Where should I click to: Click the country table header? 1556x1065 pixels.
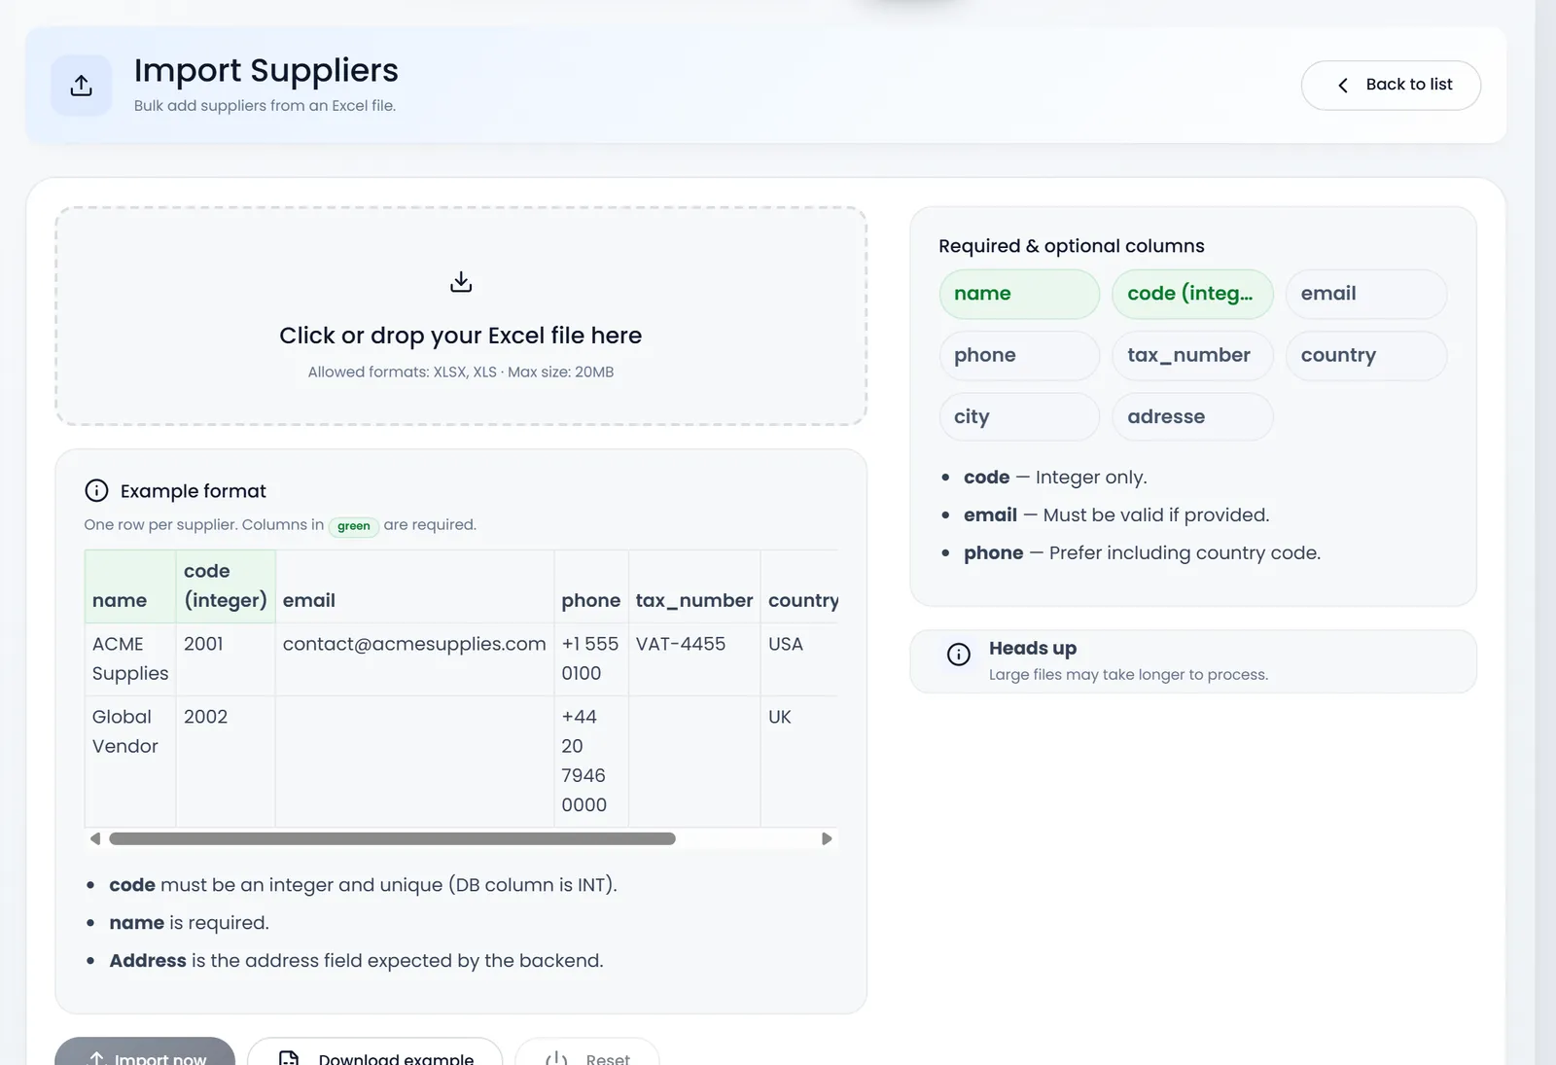click(799, 586)
